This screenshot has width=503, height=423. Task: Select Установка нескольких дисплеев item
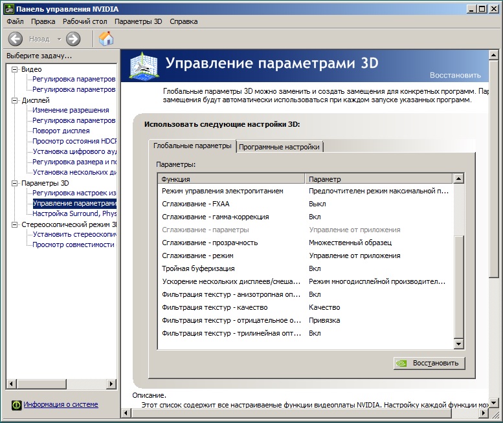pos(74,172)
